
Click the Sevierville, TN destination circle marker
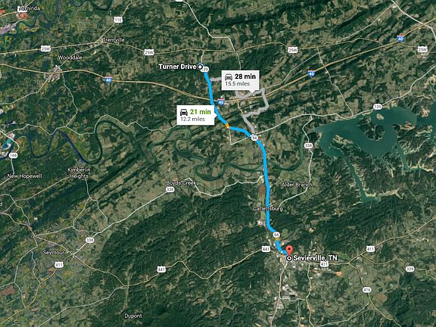289,259
